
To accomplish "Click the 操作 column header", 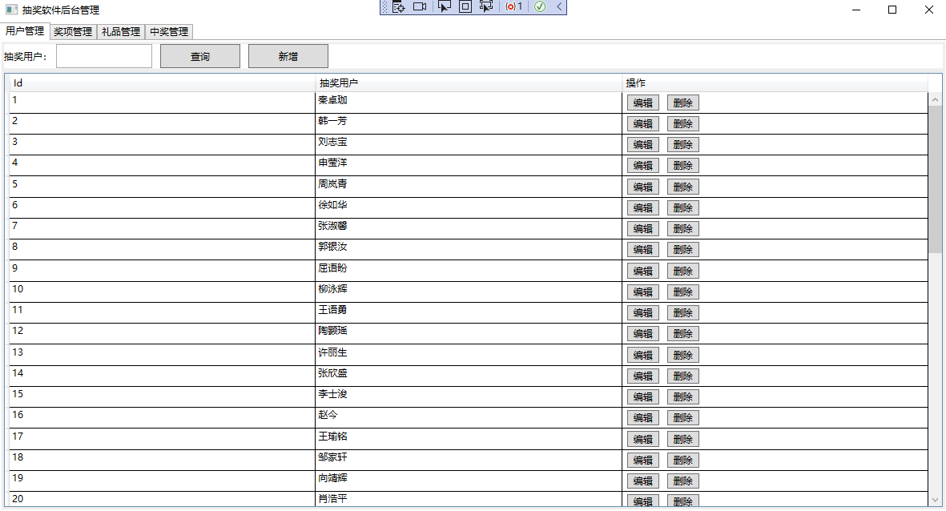I will pos(775,83).
